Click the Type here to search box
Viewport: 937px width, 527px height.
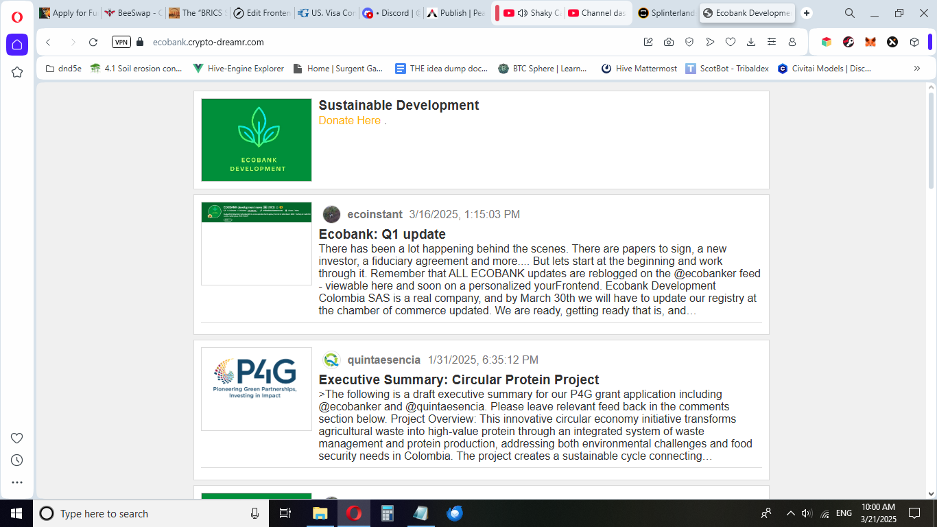tap(151, 513)
